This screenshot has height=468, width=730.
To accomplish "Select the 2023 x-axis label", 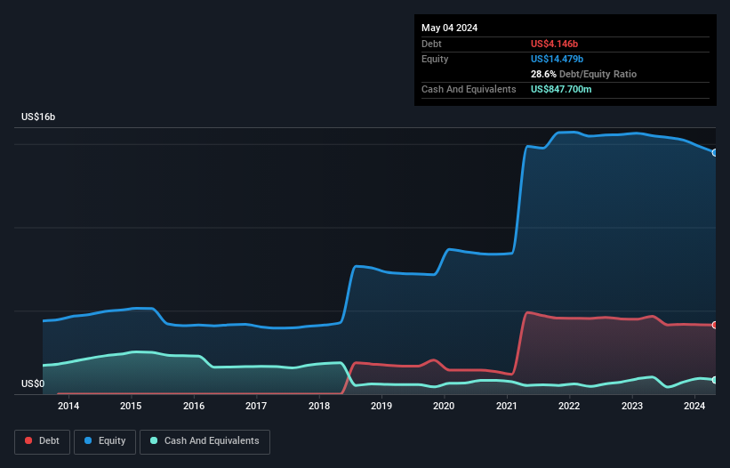I will [x=632, y=406].
